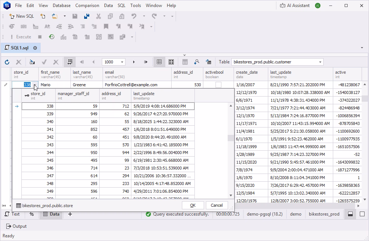Switch to grid view mode

click(x=159, y=62)
